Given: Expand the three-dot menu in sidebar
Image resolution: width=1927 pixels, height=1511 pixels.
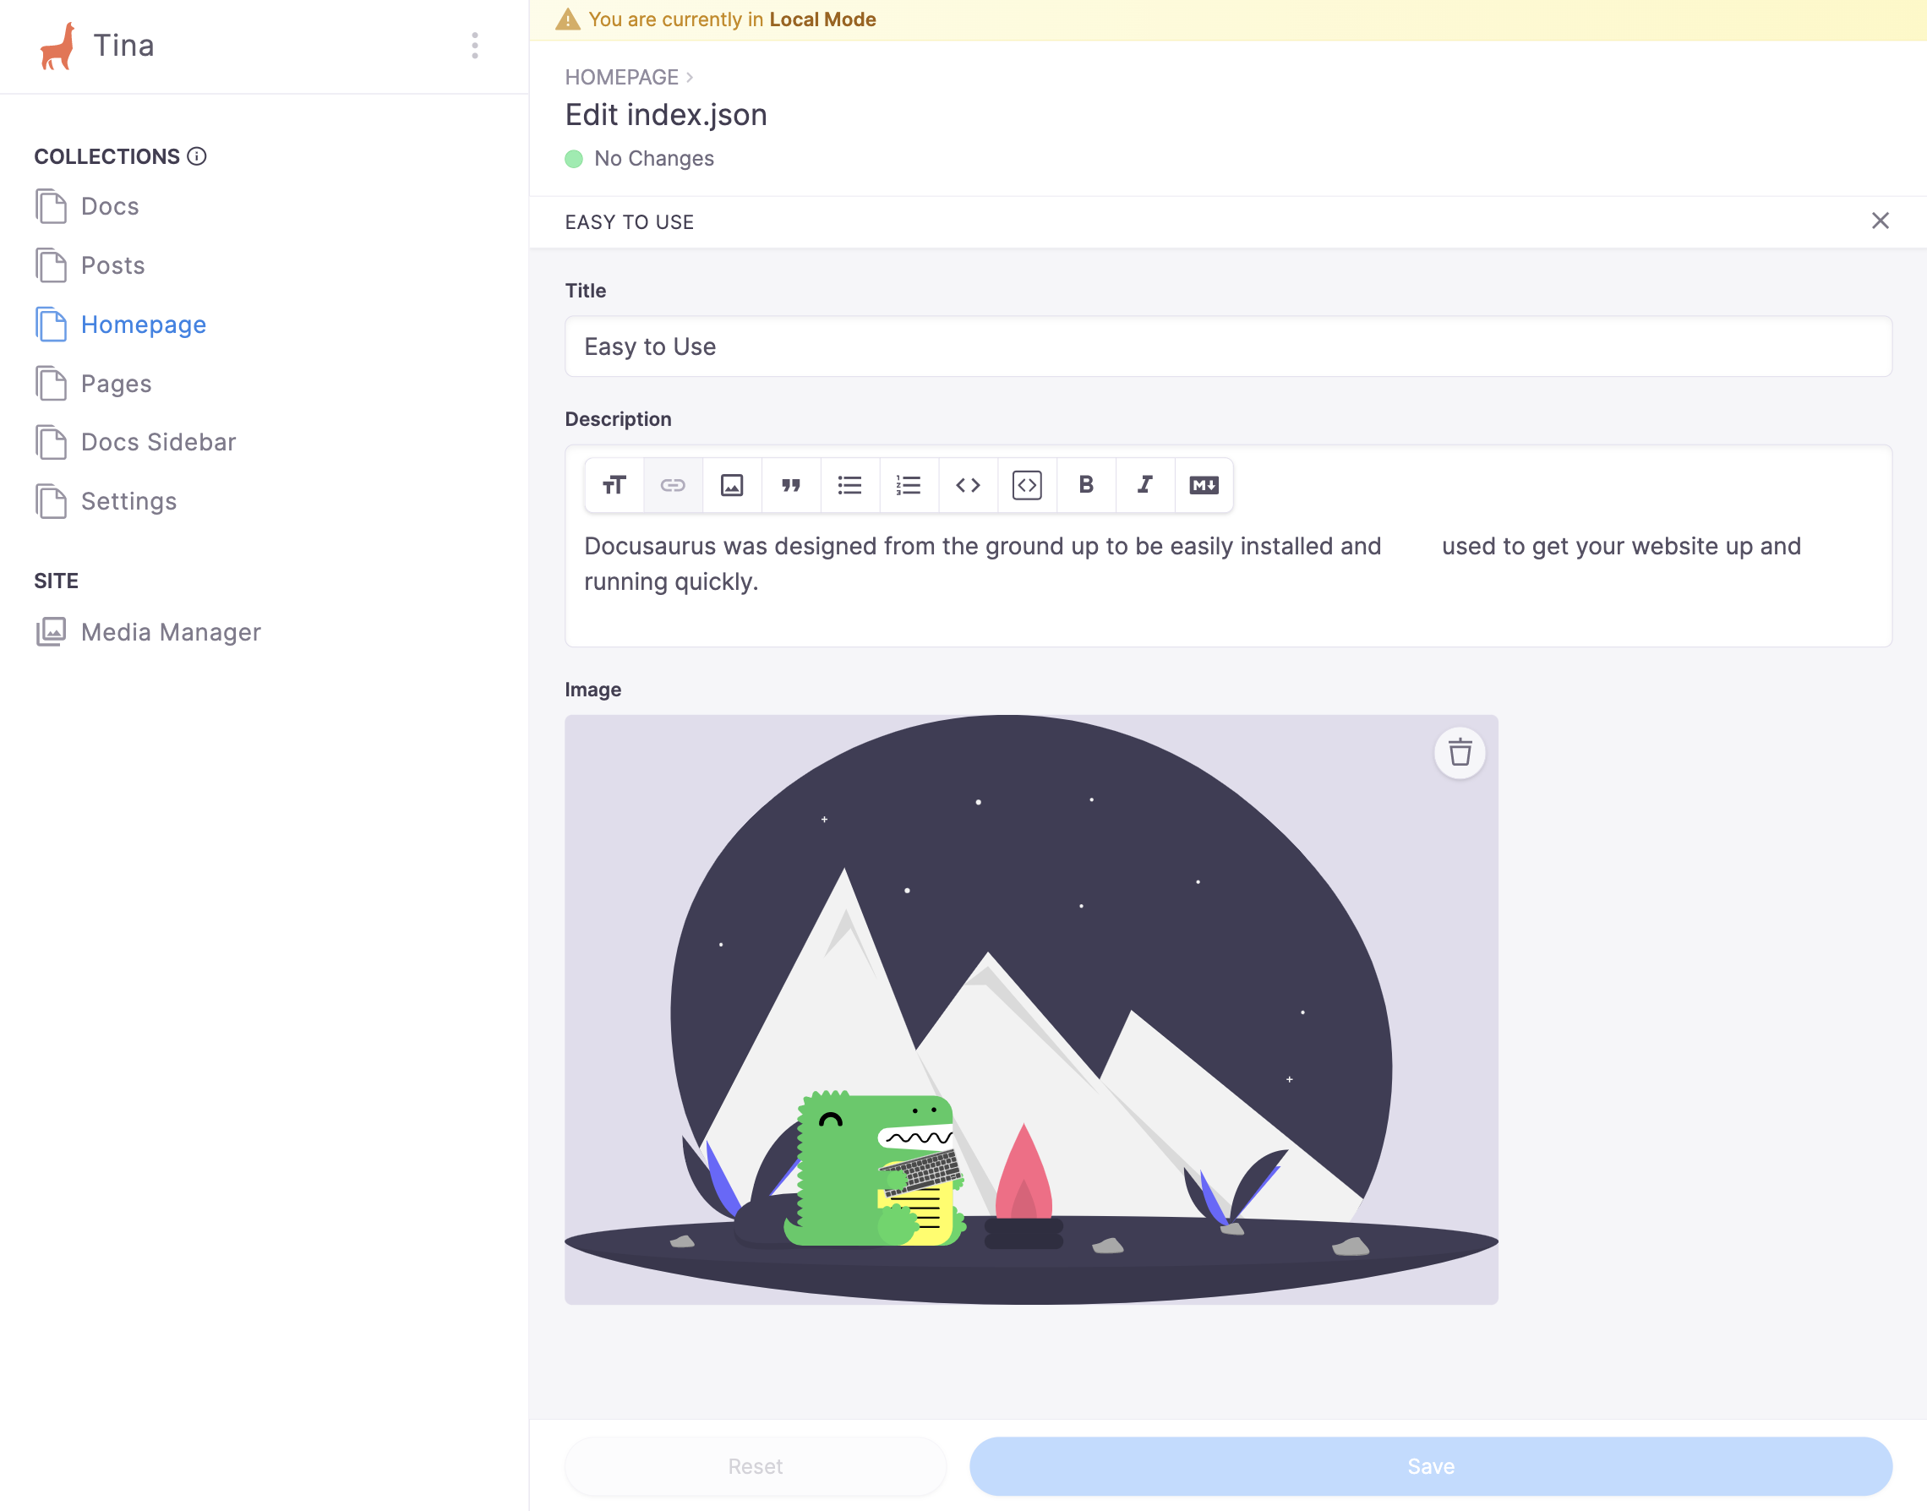Looking at the screenshot, I should click(476, 46).
